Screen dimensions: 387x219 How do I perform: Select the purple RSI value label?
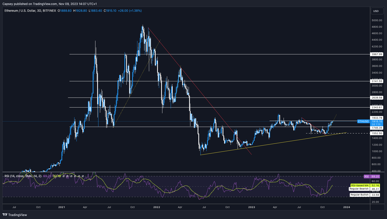tap(366, 176)
